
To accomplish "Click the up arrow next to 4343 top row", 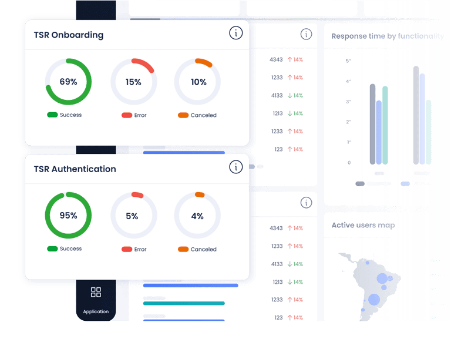I will [x=290, y=59].
